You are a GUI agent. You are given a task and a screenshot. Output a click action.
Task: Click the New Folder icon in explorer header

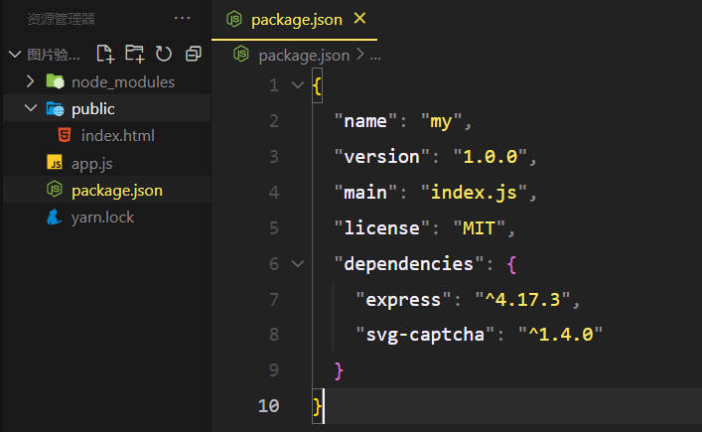pos(134,54)
